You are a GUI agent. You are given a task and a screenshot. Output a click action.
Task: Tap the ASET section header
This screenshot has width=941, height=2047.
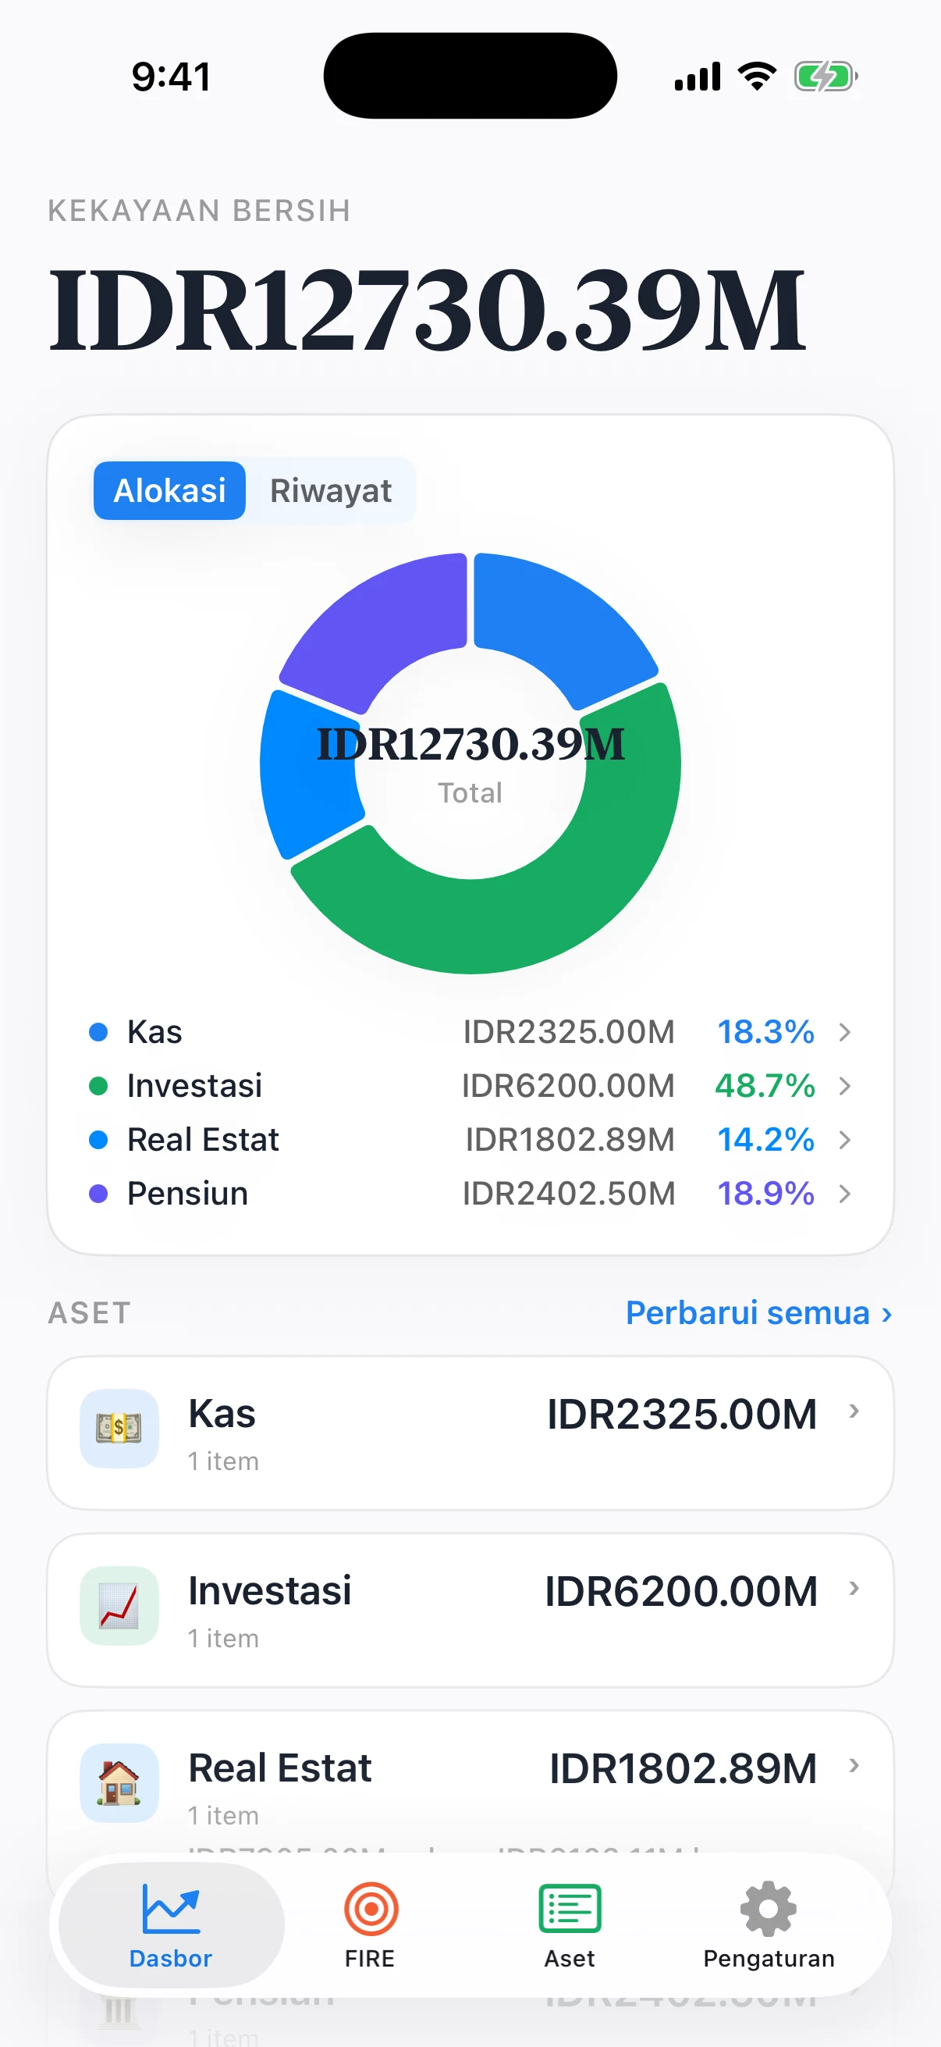90,1313
